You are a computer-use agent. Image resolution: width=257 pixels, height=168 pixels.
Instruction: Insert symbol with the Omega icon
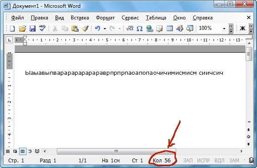139,29
